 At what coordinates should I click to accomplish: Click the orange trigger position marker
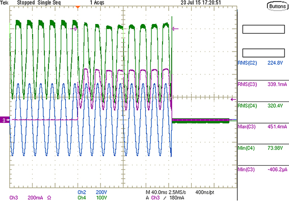[x=78, y=7]
